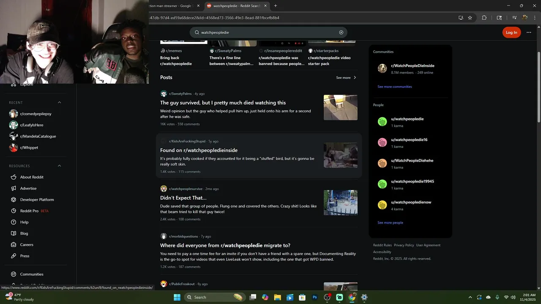Close the Google search tab
This screenshot has width=541, height=304.
coord(198,6)
